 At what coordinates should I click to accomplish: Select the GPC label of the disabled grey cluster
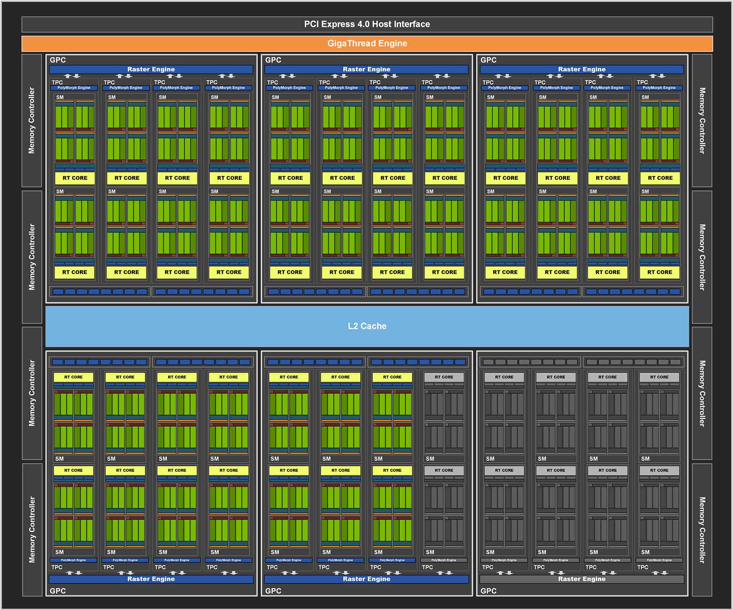click(x=488, y=591)
